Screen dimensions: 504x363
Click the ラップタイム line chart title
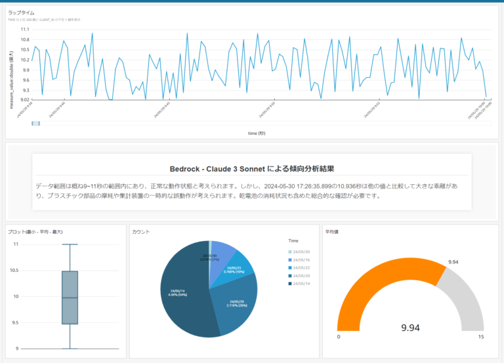point(21,13)
